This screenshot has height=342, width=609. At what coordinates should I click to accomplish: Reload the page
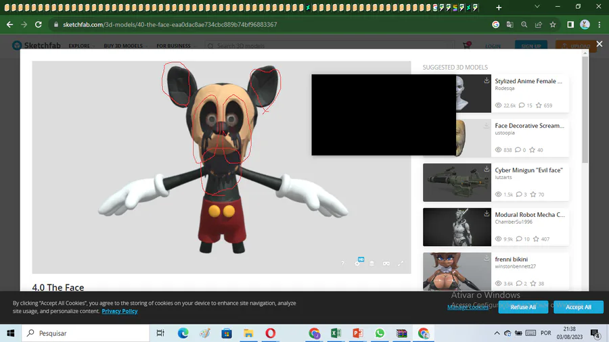pyautogui.click(x=38, y=24)
